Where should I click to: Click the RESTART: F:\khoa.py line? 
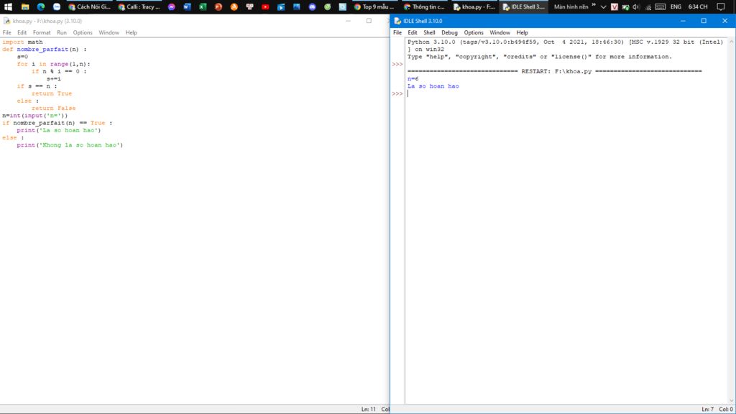pos(554,71)
